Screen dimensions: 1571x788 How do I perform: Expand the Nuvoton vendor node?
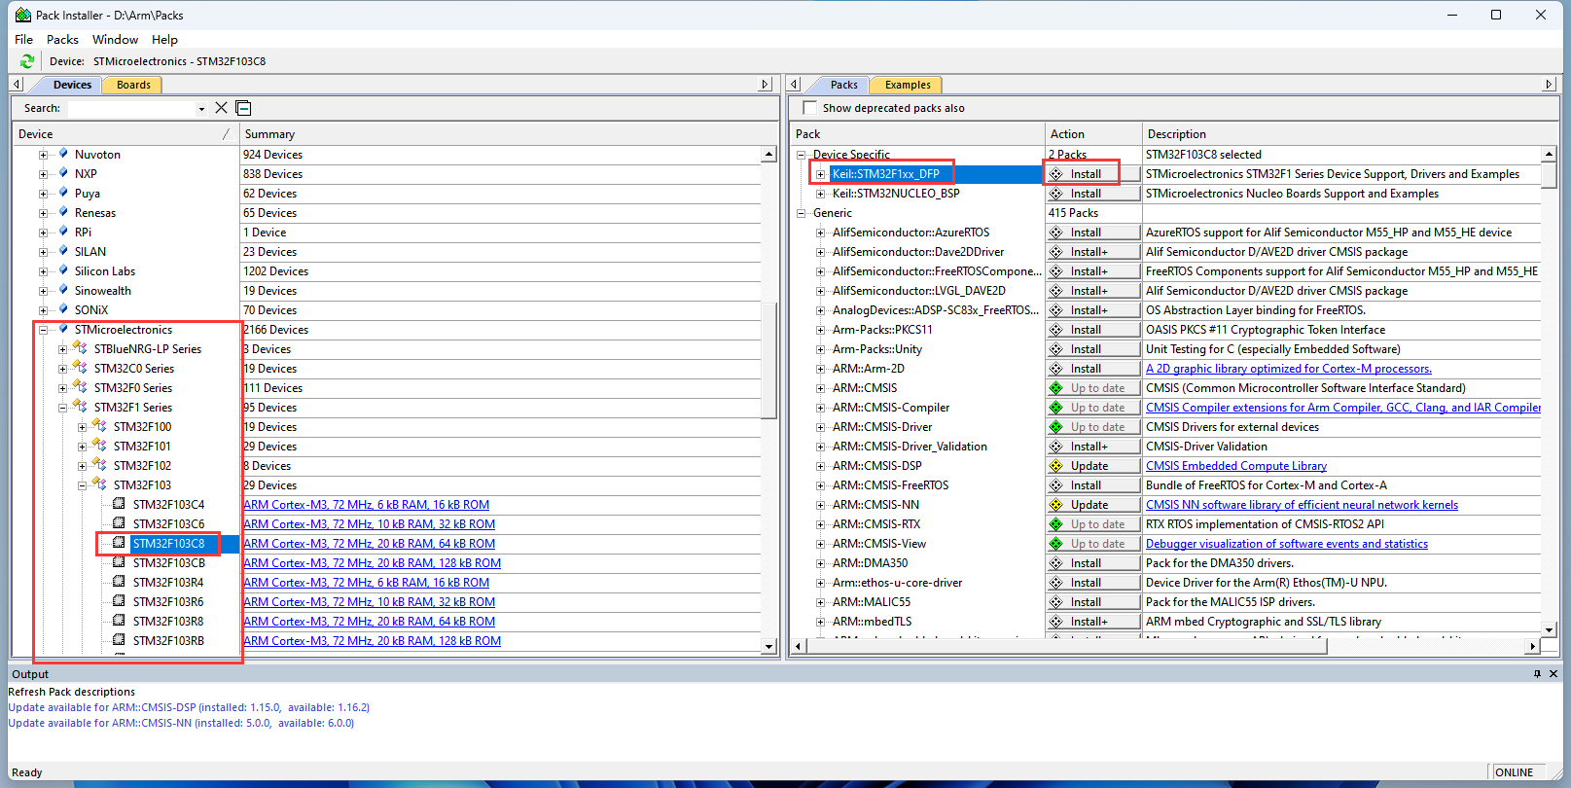[43, 155]
